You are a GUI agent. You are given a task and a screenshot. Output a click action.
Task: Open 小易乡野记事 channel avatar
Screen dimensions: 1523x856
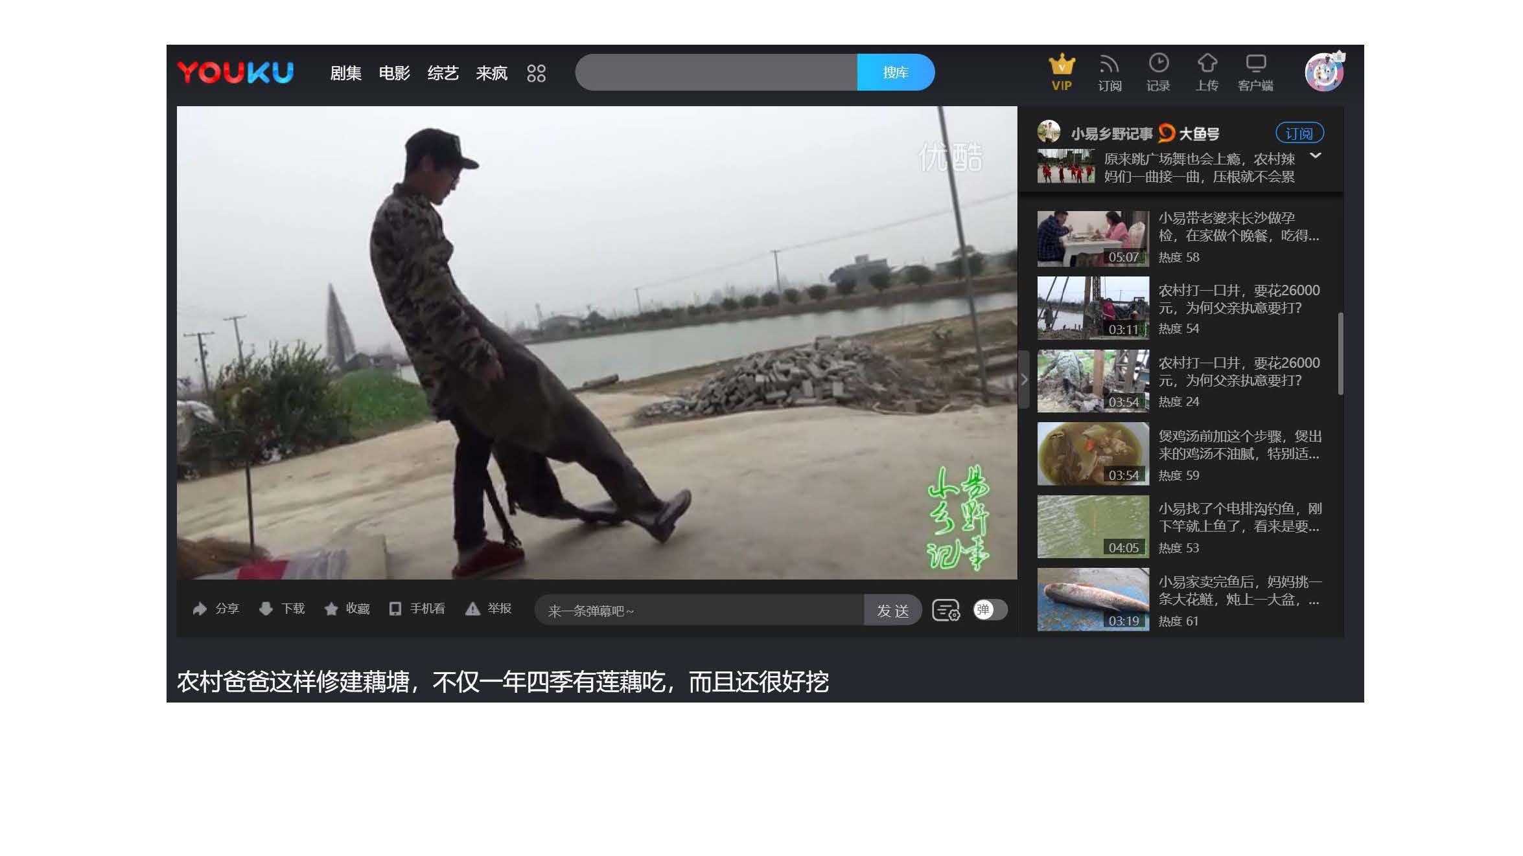(x=1049, y=131)
